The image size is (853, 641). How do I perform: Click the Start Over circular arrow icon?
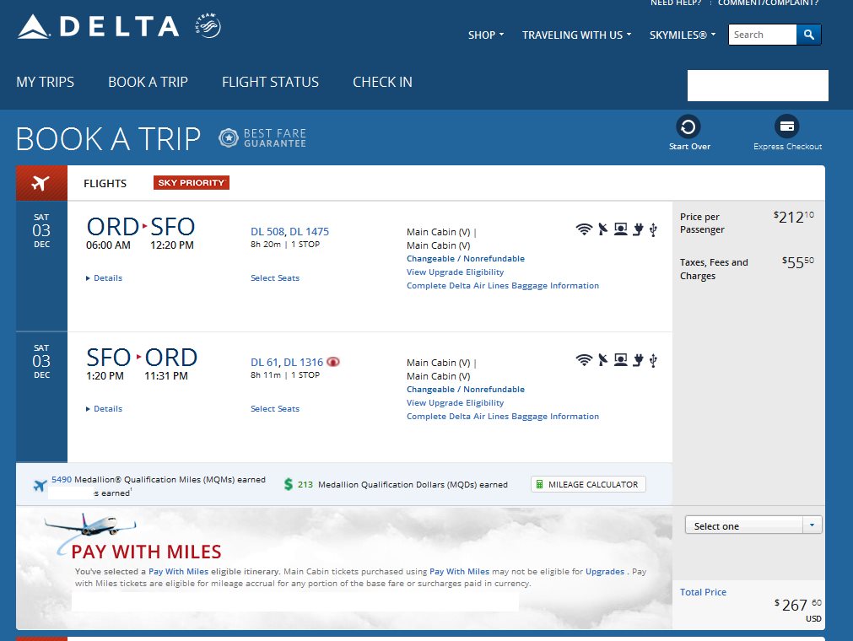(x=688, y=127)
